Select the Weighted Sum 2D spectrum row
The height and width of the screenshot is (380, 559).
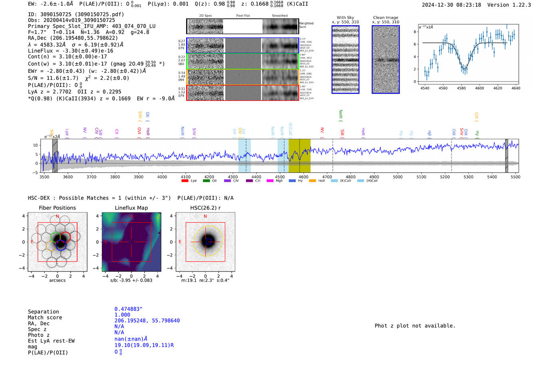[242, 26]
